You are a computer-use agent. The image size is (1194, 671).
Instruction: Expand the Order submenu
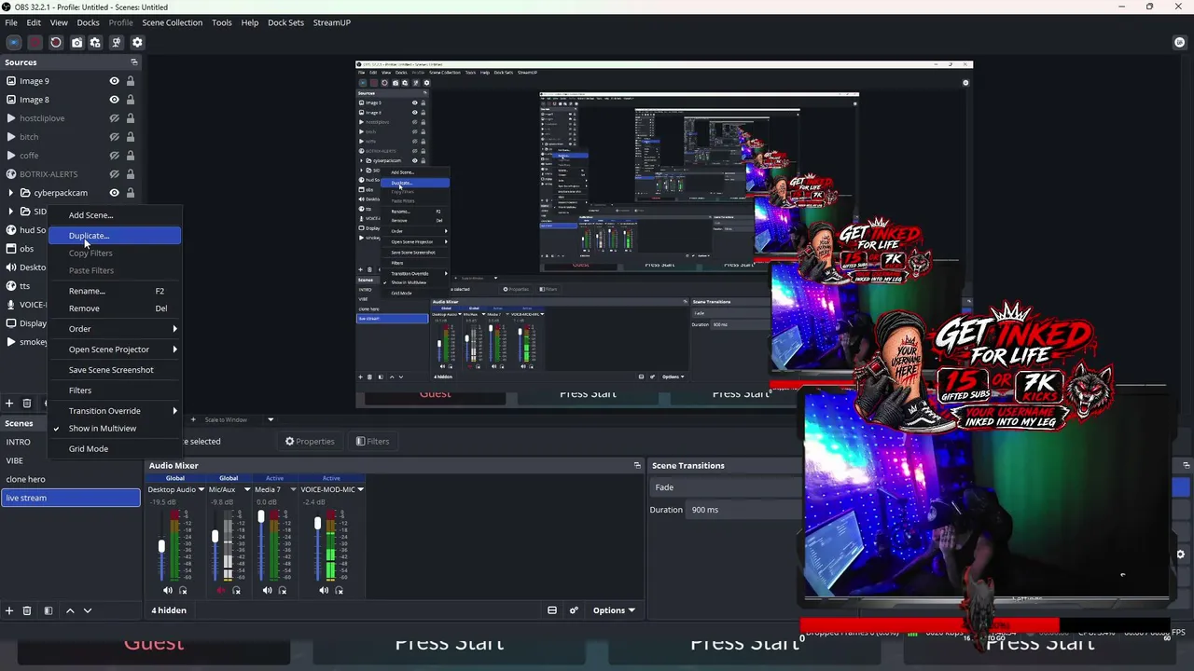pyautogui.click(x=114, y=329)
